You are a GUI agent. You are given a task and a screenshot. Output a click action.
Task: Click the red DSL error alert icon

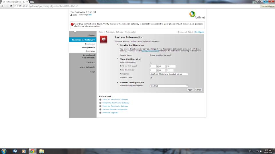coord(72,24)
